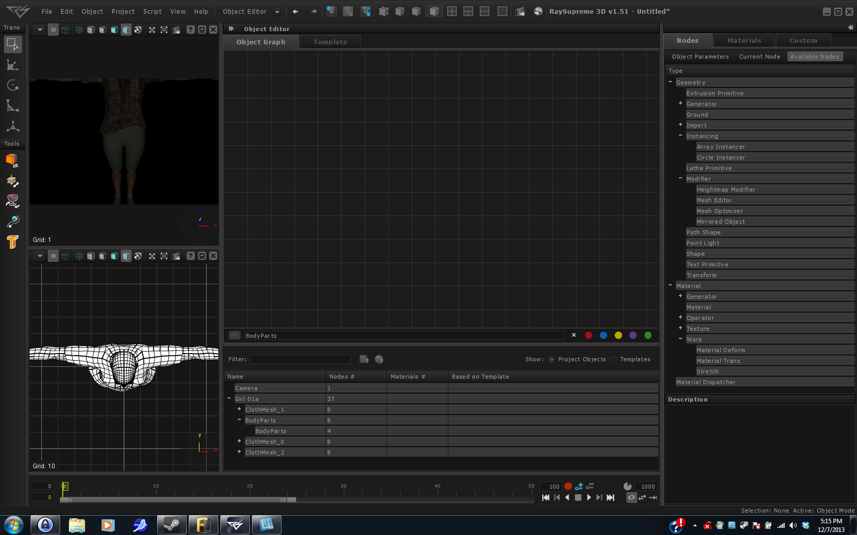
Task: Open the Project menu
Action: 123,11
